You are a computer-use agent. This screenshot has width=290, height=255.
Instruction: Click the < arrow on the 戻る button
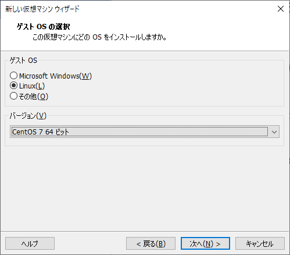138,244
